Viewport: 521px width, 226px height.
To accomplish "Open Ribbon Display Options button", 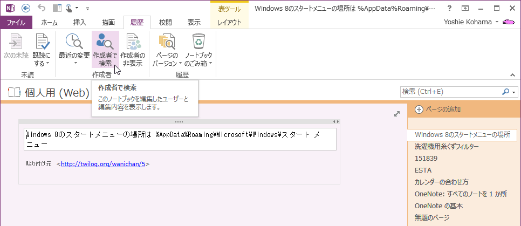I will 465,8.
